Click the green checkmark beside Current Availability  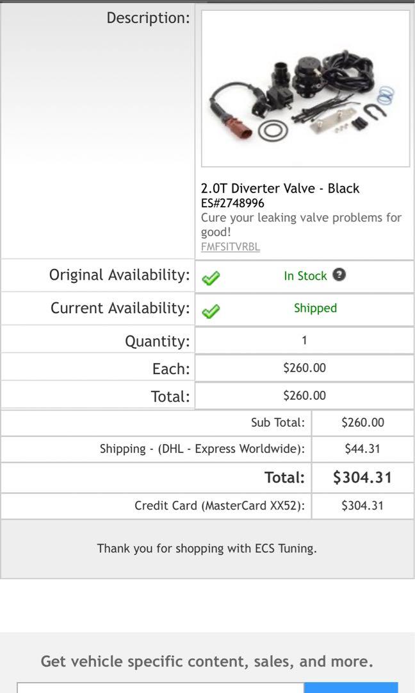click(x=211, y=311)
